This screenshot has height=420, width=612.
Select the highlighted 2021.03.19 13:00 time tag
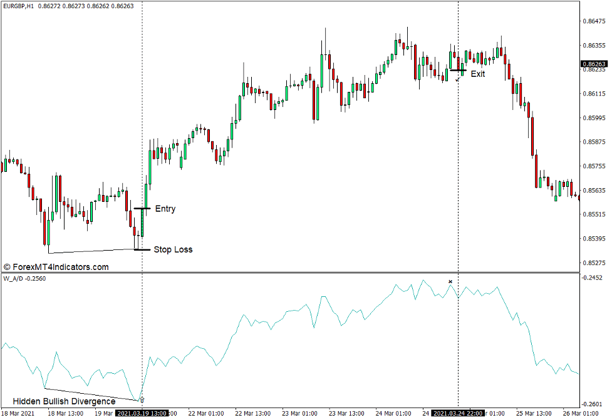[x=142, y=413]
